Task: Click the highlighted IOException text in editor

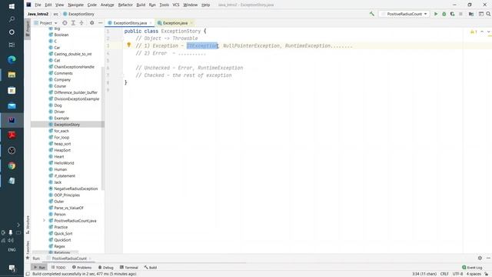Action: (202, 45)
